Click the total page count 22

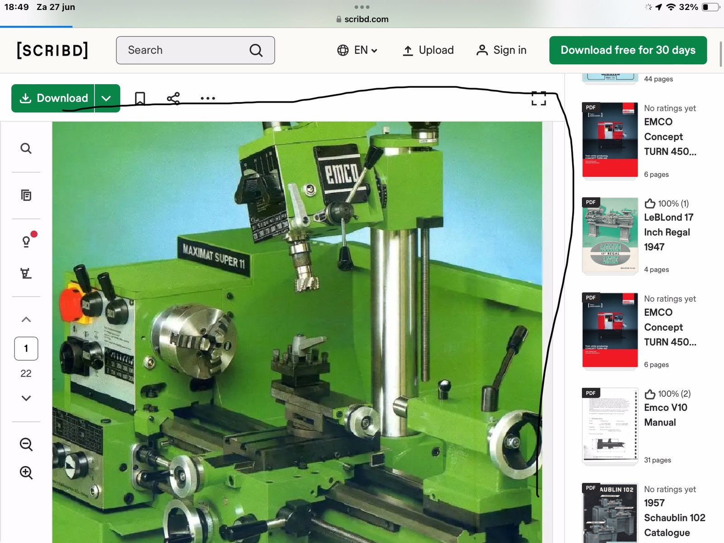click(x=26, y=373)
